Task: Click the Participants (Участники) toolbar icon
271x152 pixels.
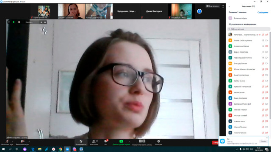Action: (x=94, y=142)
